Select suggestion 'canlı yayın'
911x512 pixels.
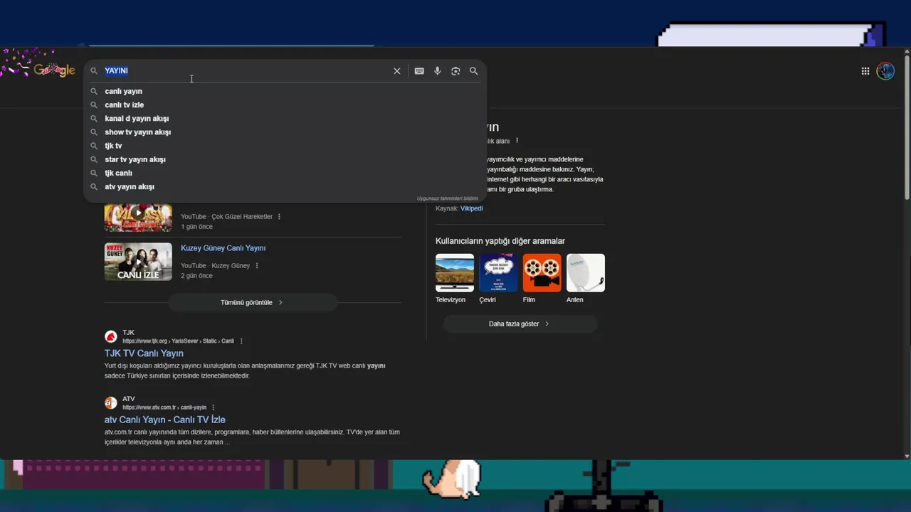pyautogui.click(x=123, y=91)
